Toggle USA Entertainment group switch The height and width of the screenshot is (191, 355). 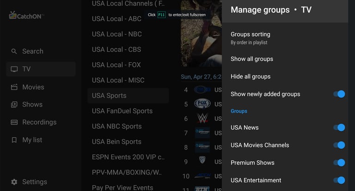tap(339, 180)
